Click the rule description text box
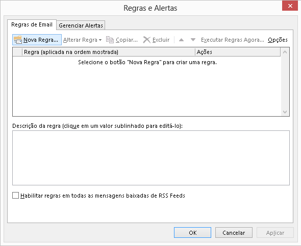 pos(151,158)
